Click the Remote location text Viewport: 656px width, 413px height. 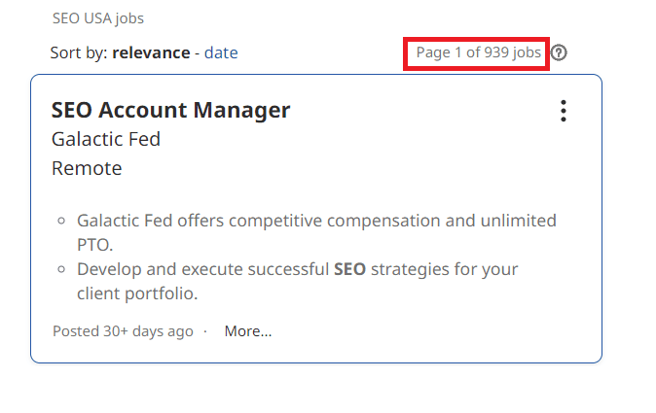pos(87,168)
